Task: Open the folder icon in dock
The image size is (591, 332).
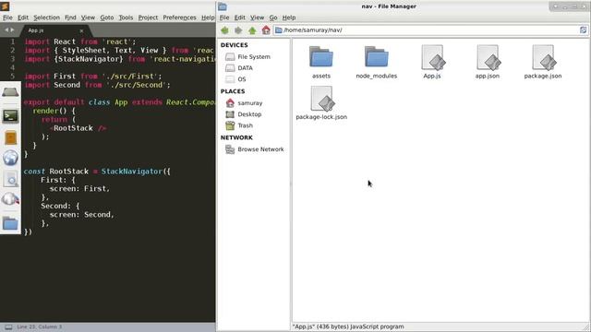Action: (10, 223)
